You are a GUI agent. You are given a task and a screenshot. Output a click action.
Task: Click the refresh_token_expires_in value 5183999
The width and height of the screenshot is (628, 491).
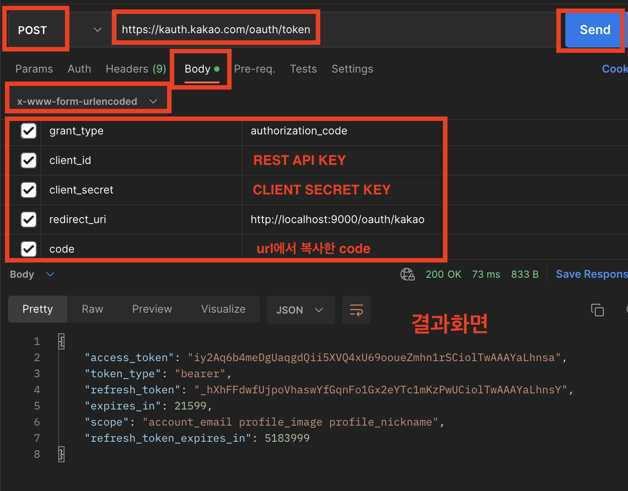(287, 438)
